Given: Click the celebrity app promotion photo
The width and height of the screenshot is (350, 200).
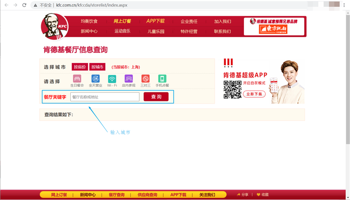Looking at the screenshot, I should (288, 82).
